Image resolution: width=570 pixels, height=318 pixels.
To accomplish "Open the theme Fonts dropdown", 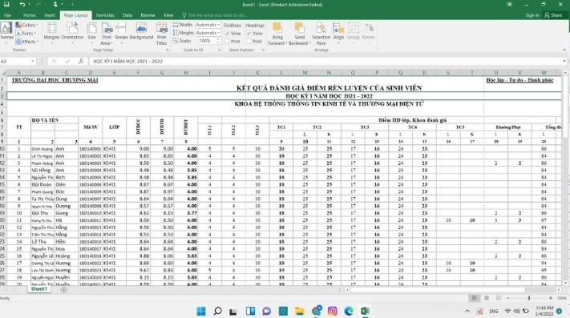I will click(x=26, y=34).
